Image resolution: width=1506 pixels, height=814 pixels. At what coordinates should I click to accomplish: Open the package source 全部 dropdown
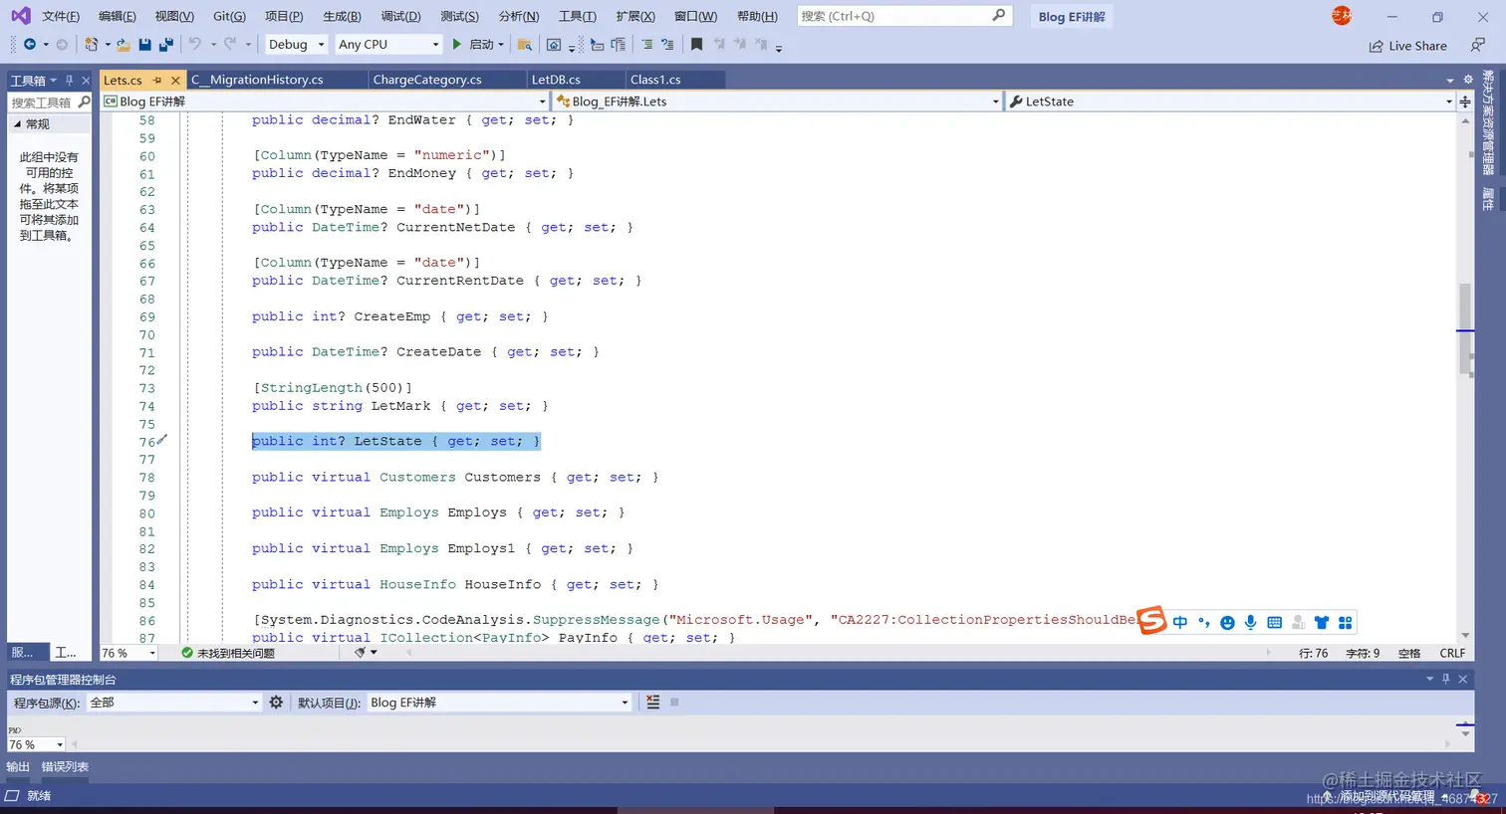point(174,703)
